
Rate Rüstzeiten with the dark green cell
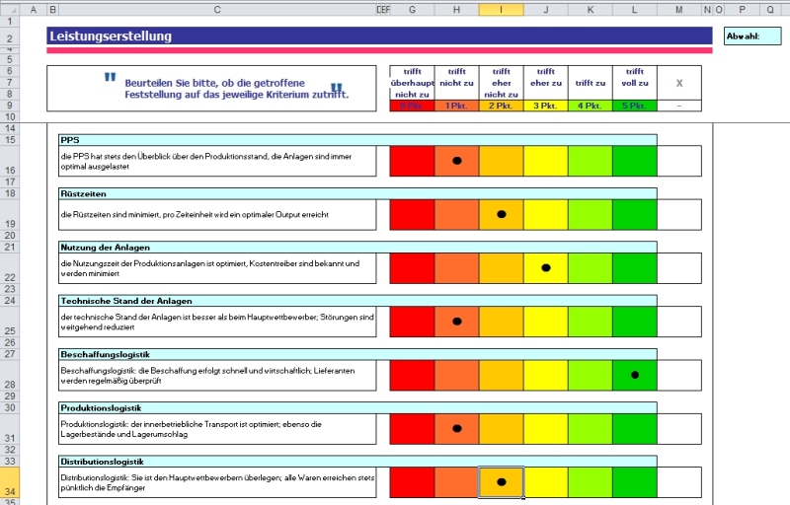634,214
